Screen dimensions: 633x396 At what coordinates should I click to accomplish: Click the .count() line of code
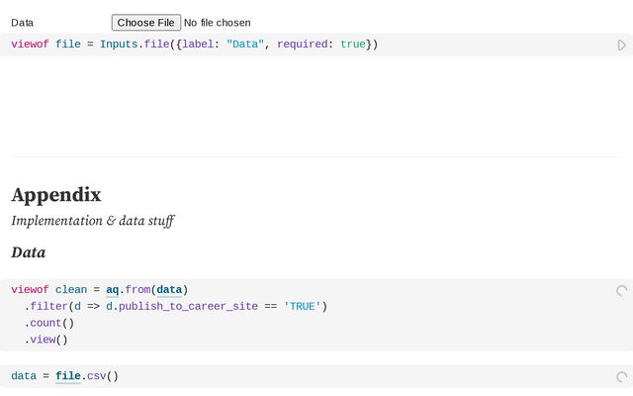tap(49, 323)
